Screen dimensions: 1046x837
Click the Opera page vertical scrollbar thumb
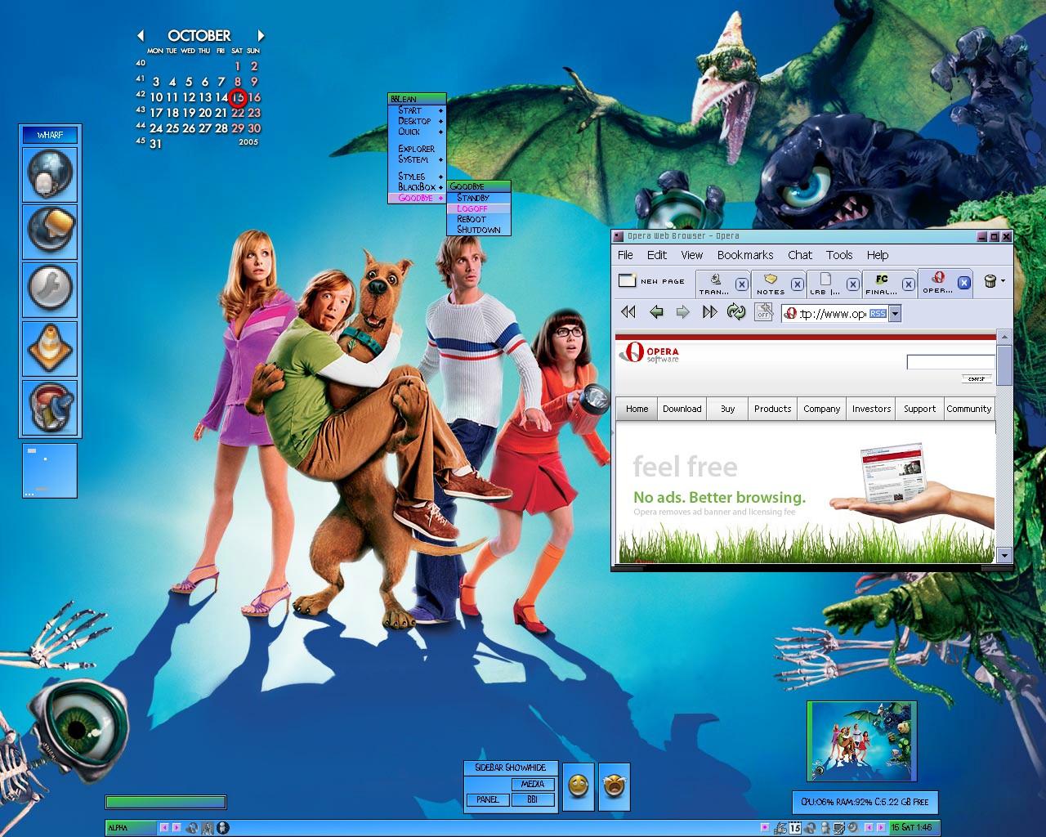pyautogui.click(x=1004, y=365)
